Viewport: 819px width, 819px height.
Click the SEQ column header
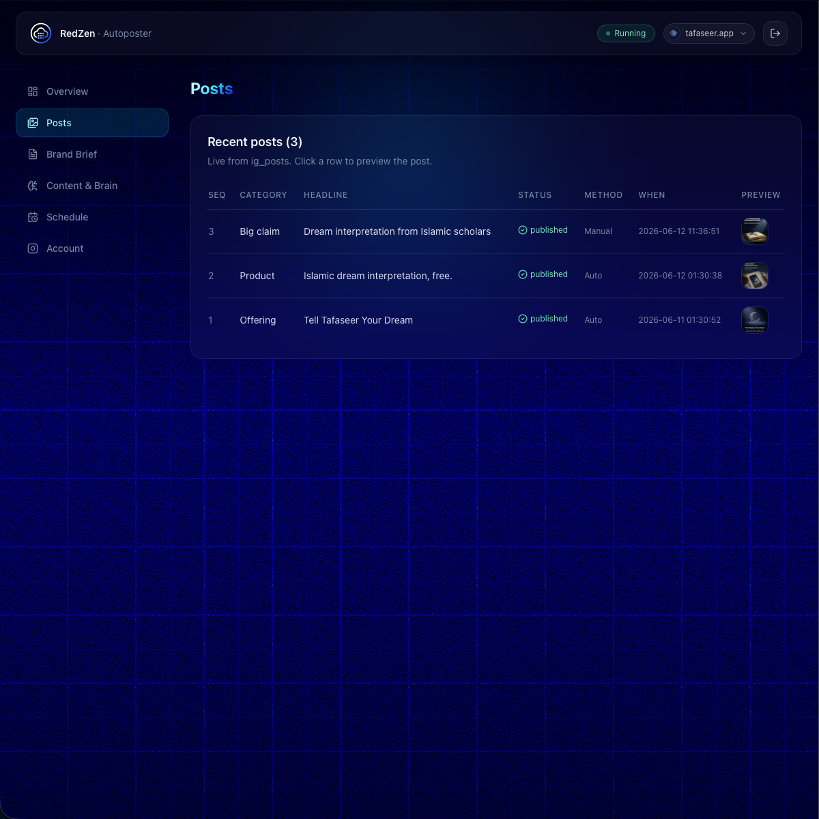pos(217,195)
